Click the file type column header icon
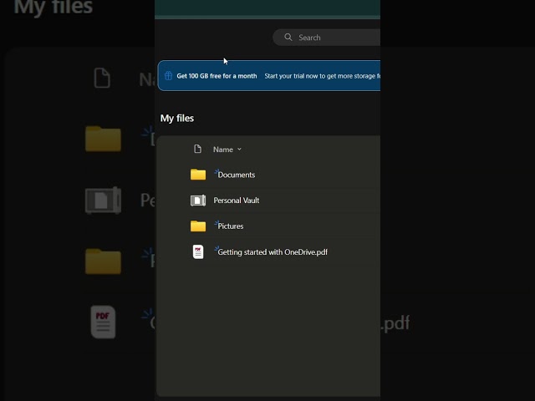The image size is (535, 401). click(197, 149)
